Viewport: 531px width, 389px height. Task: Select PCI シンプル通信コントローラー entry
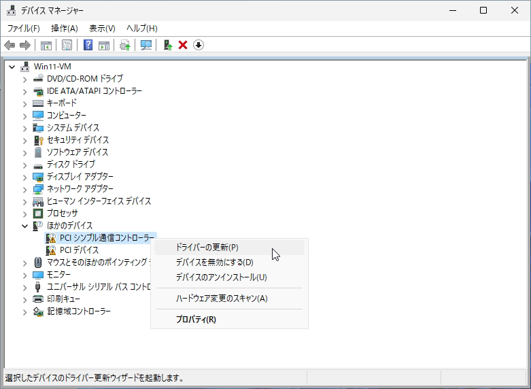click(x=107, y=238)
